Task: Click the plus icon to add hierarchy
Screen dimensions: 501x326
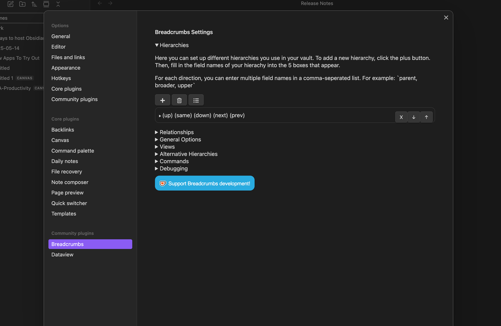Action: point(162,100)
